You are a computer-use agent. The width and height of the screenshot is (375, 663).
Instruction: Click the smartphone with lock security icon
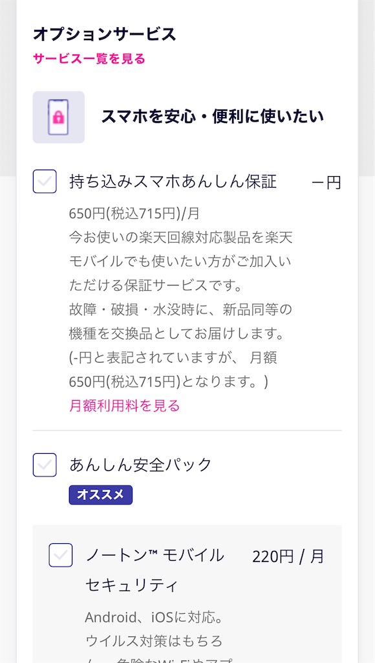[x=58, y=118]
